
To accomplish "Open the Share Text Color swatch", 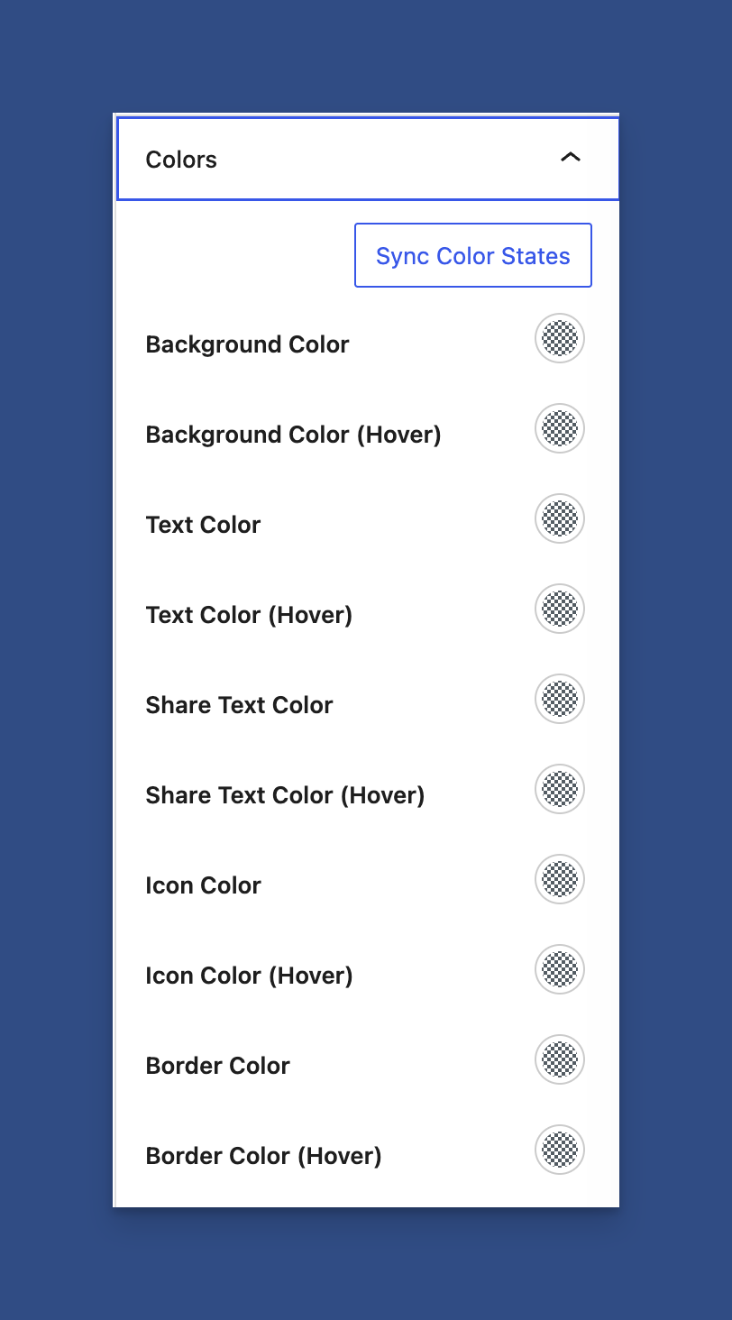I will [x=560, y=700].
